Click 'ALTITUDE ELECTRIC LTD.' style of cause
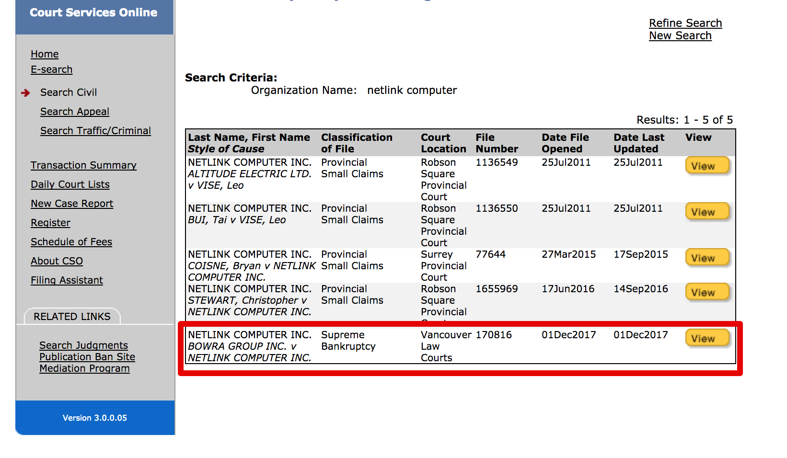The width and height of the screenshot is (787, 458). [x=250, y=174]
